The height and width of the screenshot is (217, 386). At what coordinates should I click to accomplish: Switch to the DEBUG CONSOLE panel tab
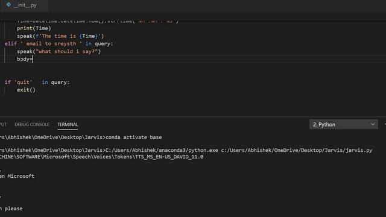pyautogui.click(x=32, y=125)
